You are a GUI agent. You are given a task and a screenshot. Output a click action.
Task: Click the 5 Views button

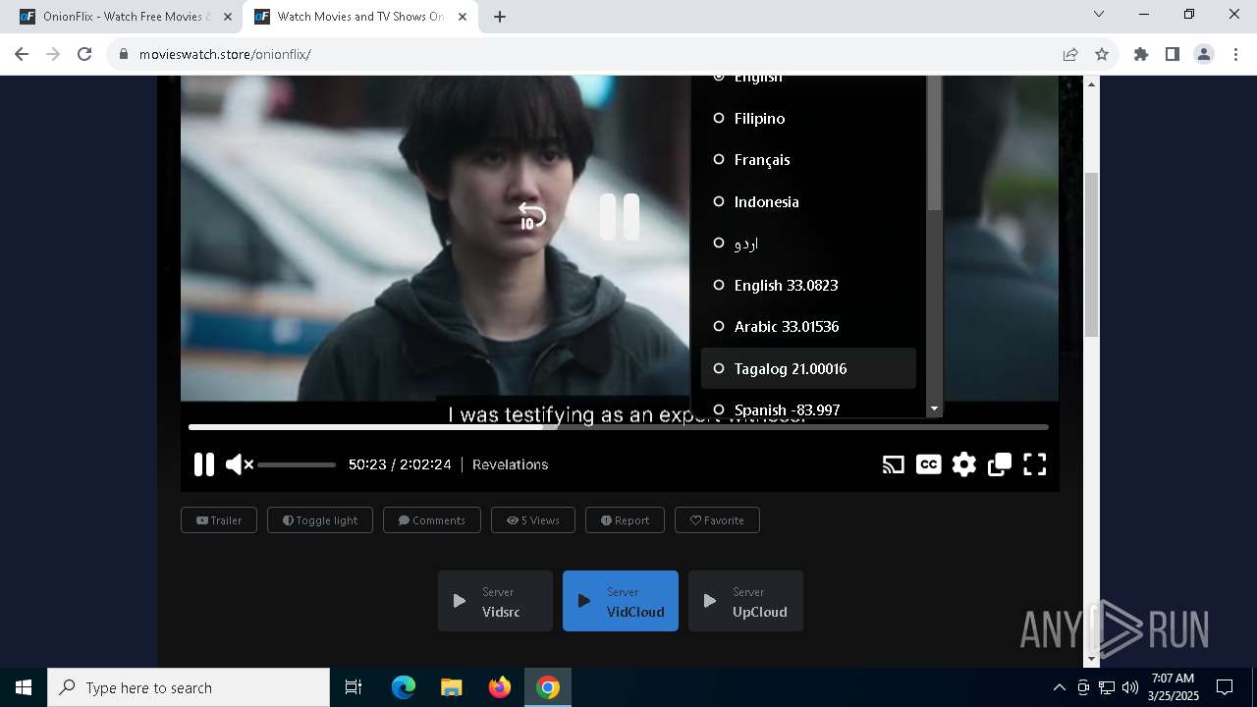pos(533,520)
